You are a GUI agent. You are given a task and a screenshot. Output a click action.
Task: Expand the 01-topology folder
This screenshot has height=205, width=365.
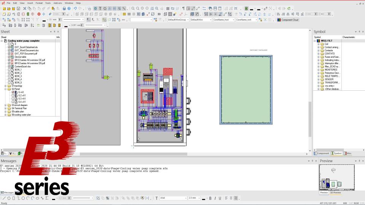[6, 86]
